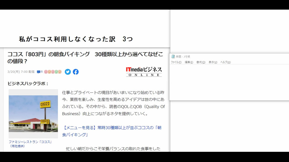Viewport: 289px width, 162px height.
Task: Open Notepad's ヘルプ(H) menu
Action: click(x=225, y=62)
